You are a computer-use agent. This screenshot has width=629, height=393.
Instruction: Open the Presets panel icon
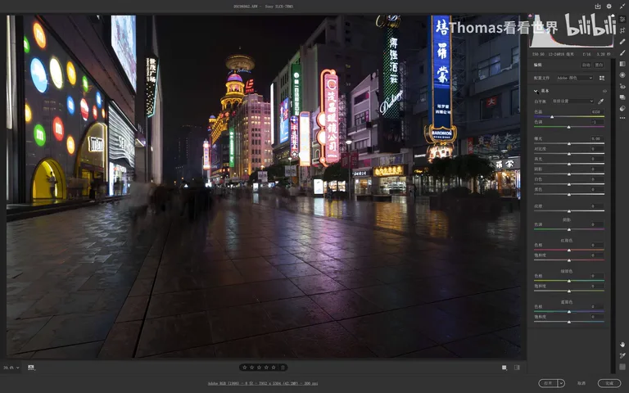pyautogui.click(x=622, y=108)
